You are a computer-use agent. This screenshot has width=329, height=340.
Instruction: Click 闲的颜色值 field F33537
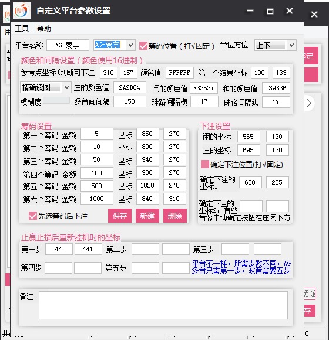(204, 88)
